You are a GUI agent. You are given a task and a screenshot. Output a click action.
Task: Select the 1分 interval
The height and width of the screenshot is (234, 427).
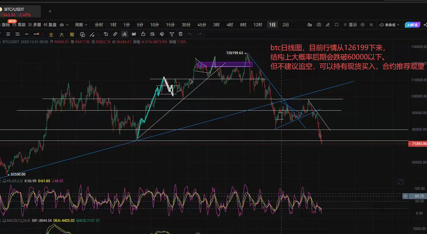point(127,25)
